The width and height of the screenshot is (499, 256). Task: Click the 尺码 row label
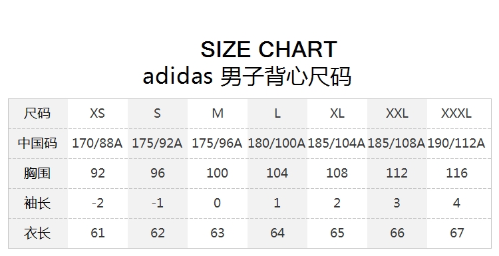(37, 113)
